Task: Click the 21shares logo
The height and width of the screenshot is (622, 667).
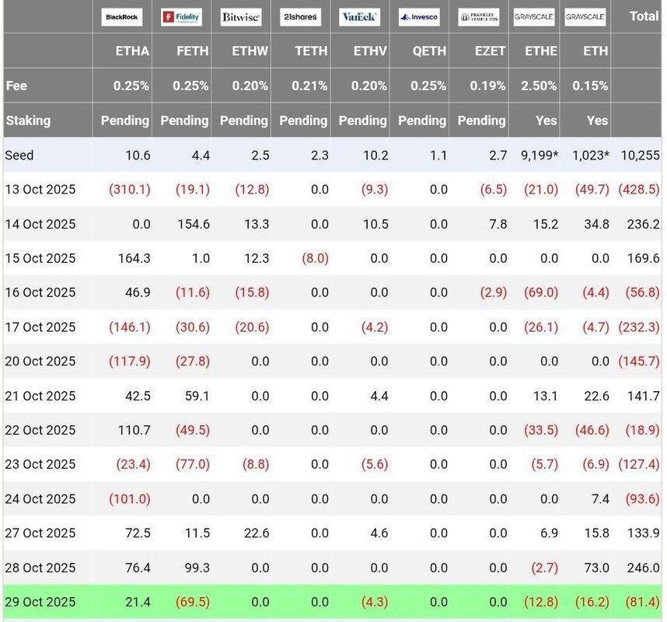Action: tap(300, 16)
